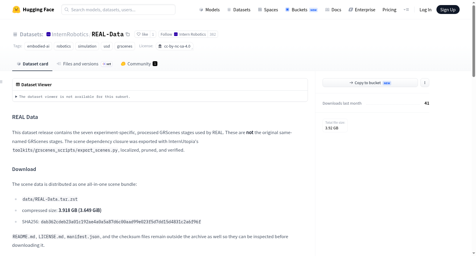Click the Dataset Viewer table icon

pos(18,84)
